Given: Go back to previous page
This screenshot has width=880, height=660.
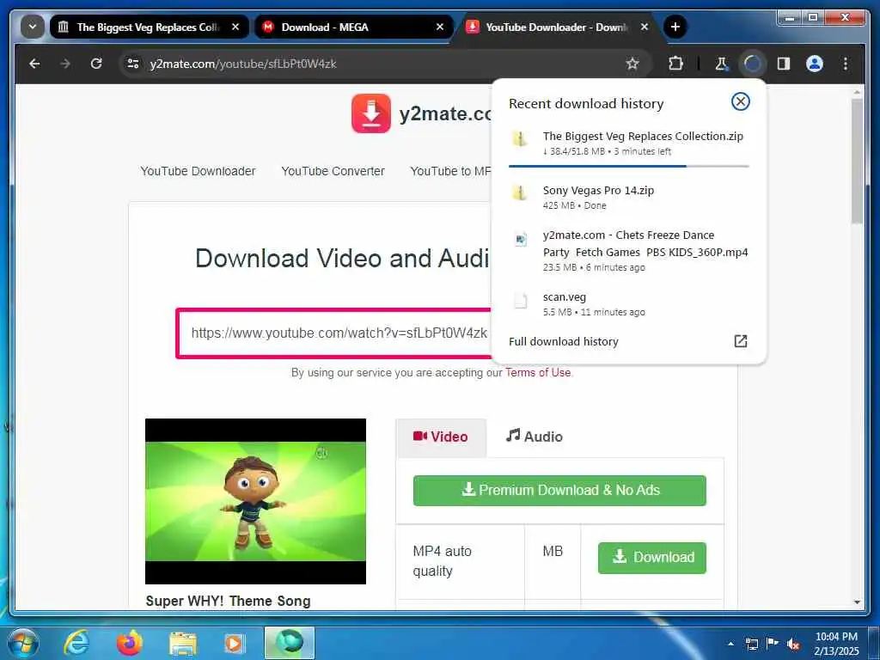Looking at the screenshot, I should click(34, 64).
